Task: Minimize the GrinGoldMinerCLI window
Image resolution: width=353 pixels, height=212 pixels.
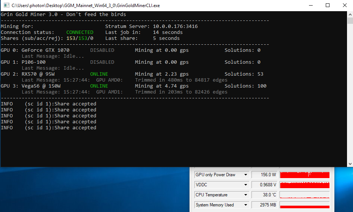Action: [x=311, y=5]
